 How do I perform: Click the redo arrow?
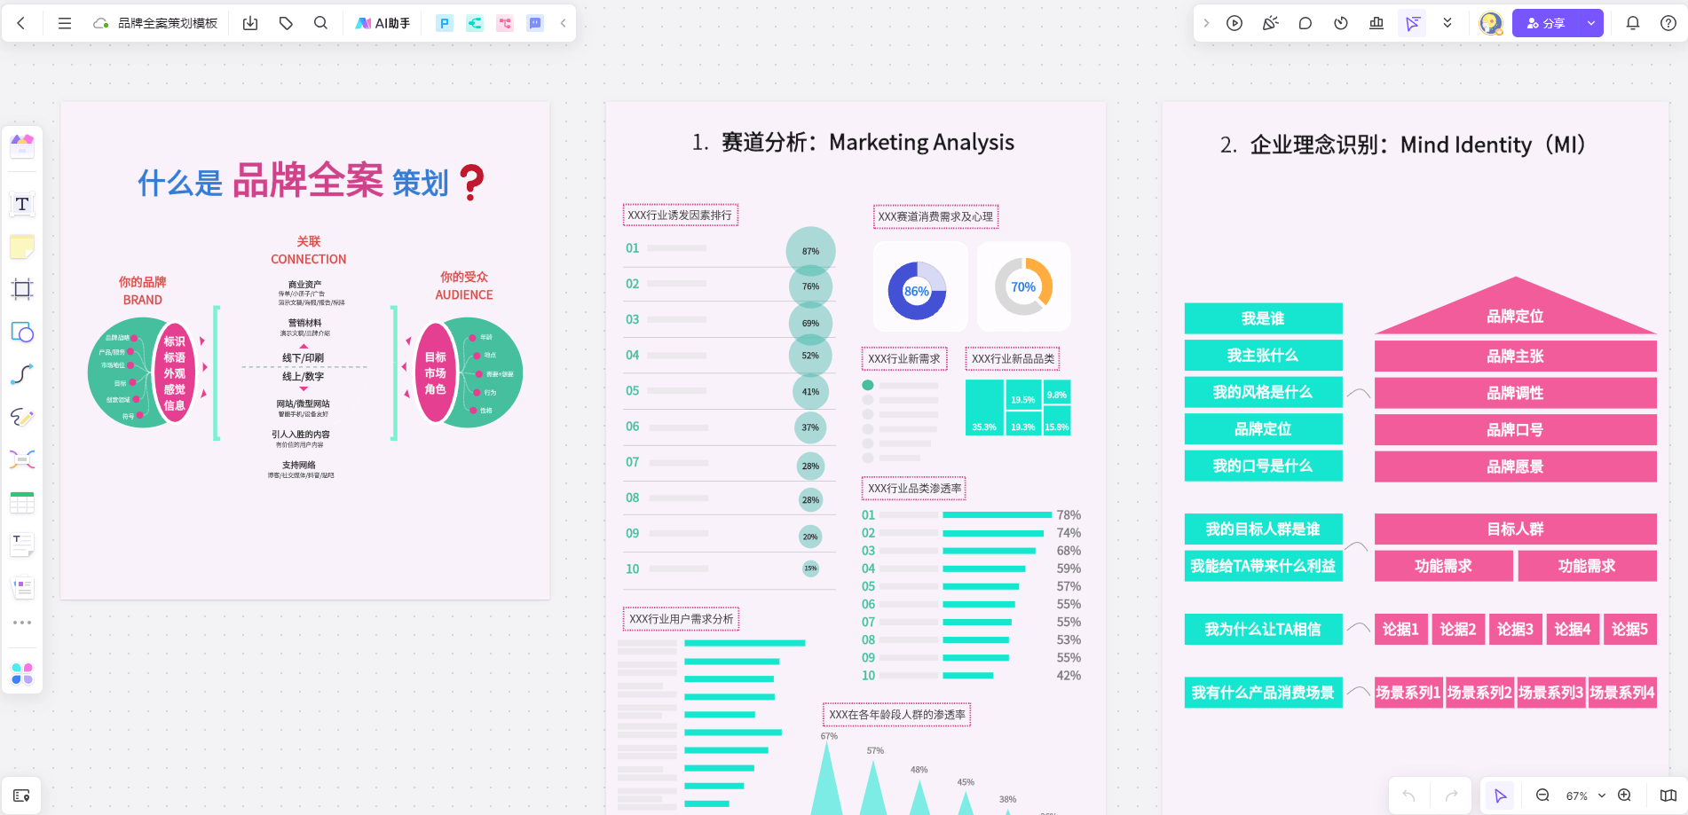pos(1451,795)
